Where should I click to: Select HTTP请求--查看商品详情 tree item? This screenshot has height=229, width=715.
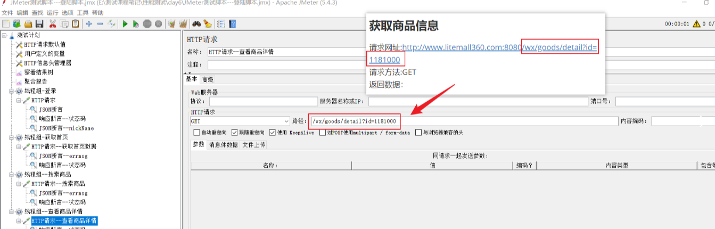(x=64, y=220)
